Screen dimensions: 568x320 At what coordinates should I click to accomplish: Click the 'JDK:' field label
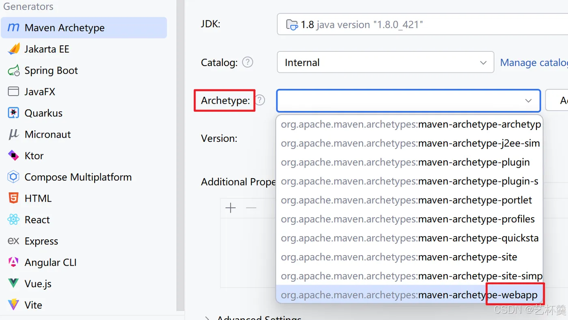pos(211,24)
